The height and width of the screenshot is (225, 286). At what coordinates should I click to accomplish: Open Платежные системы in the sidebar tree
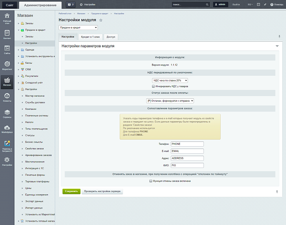point(36,115)
